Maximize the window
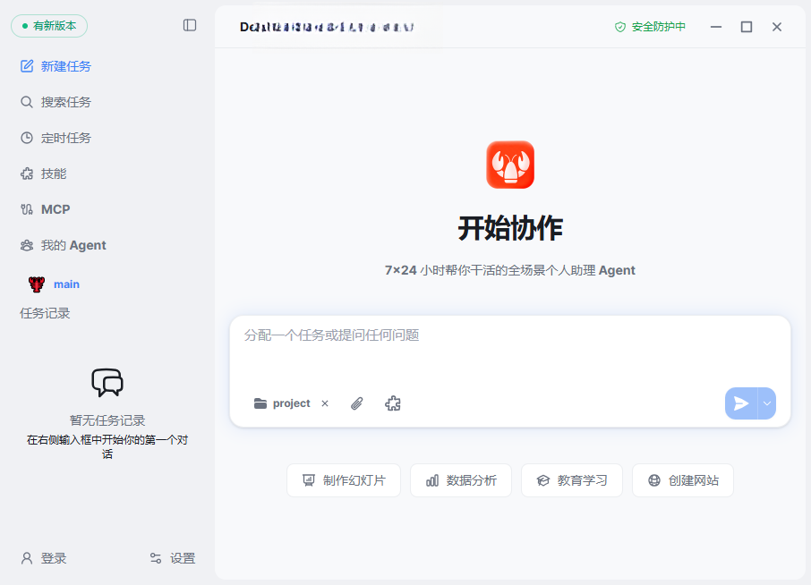The width and height of the screenshot is (811, 585). [747, 27]
